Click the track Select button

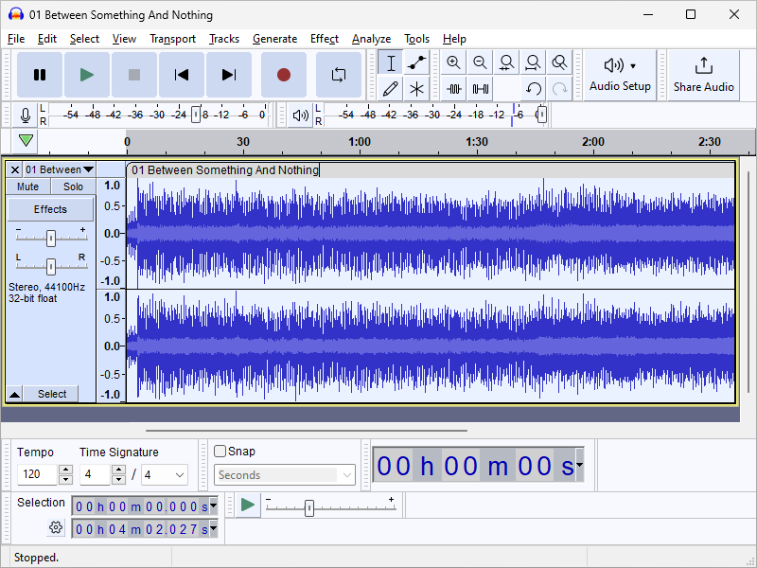click(52, 394)
